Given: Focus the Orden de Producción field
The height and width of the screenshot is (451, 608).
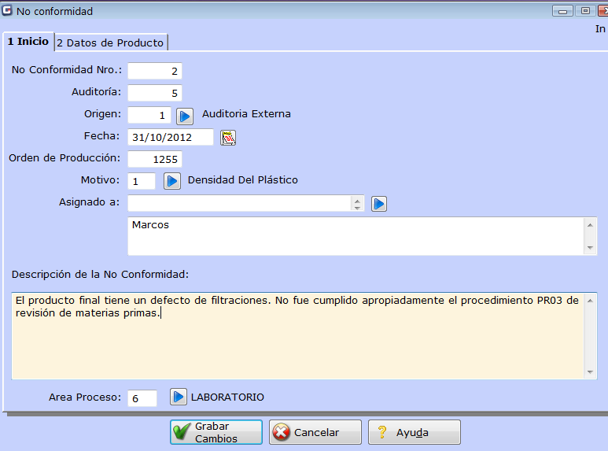Looking at the screenshot, I should [x=155, y=159].
